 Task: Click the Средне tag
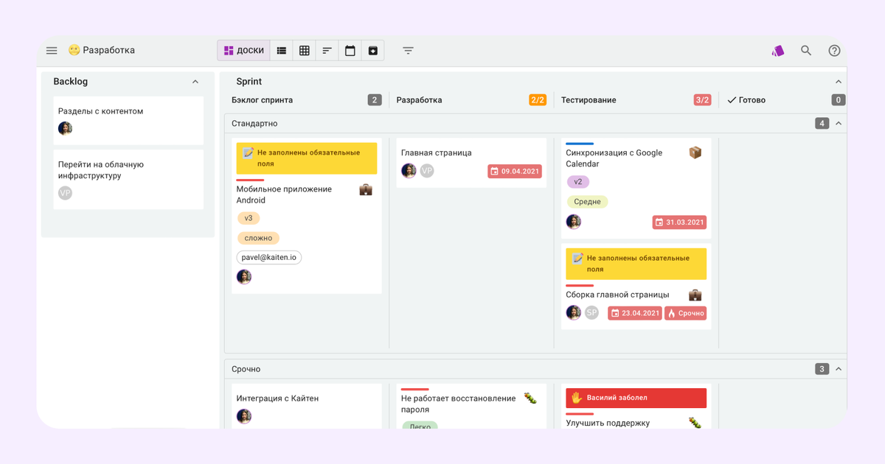click(587, 202)
